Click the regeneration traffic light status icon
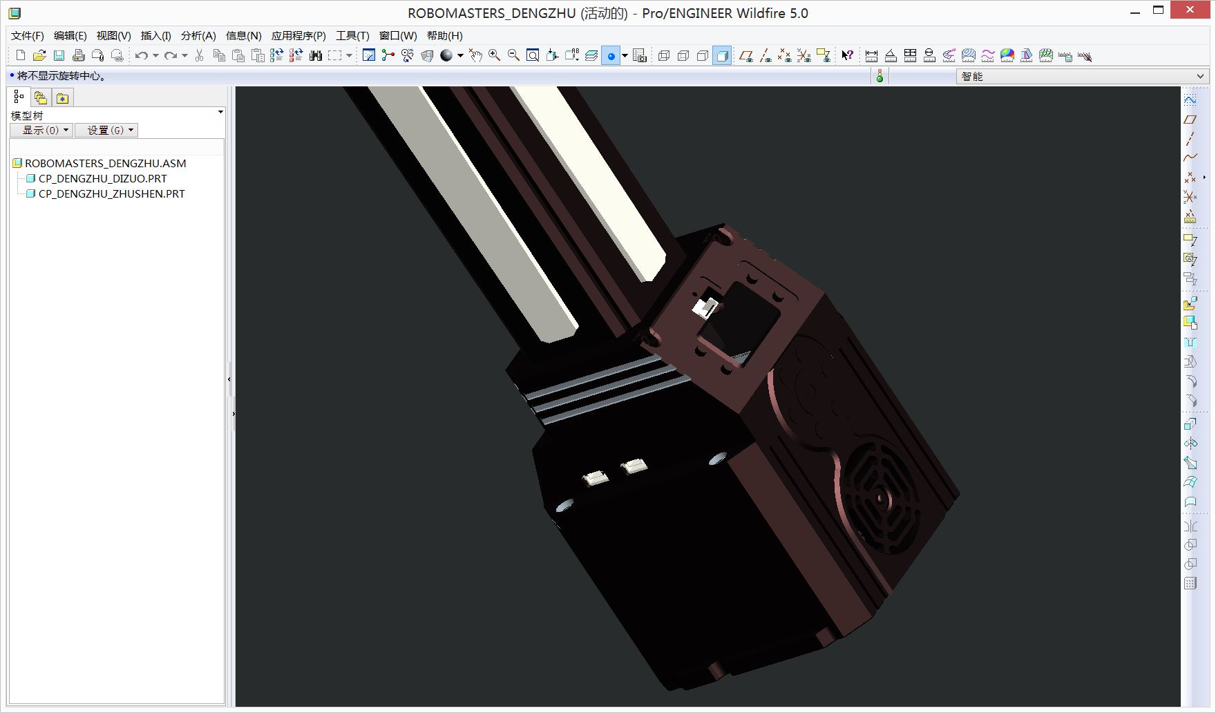The height and width of the screenshot is (713, 1216). click(880, 76)
